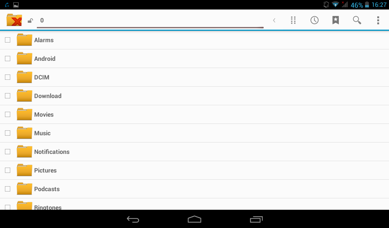
Task: Select the Podcasts folder checkbox
Action: pyautogui.click(x=8, y=189)
